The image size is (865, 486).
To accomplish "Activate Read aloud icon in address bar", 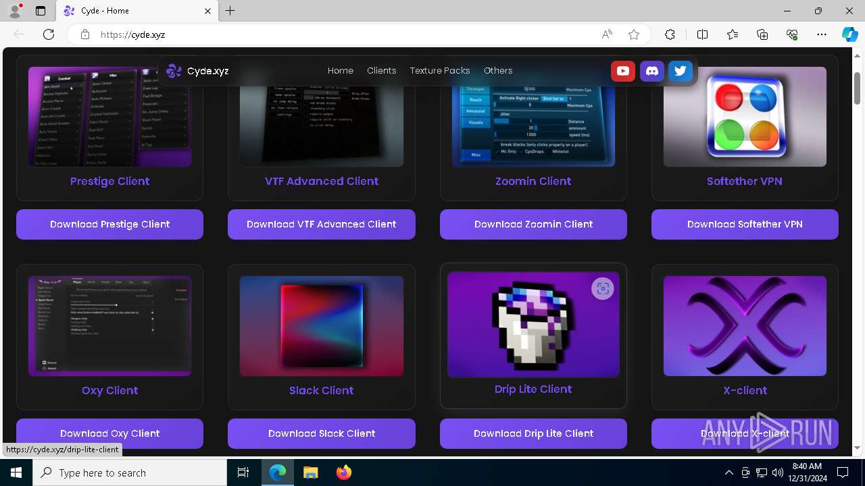I will [607, 34].
